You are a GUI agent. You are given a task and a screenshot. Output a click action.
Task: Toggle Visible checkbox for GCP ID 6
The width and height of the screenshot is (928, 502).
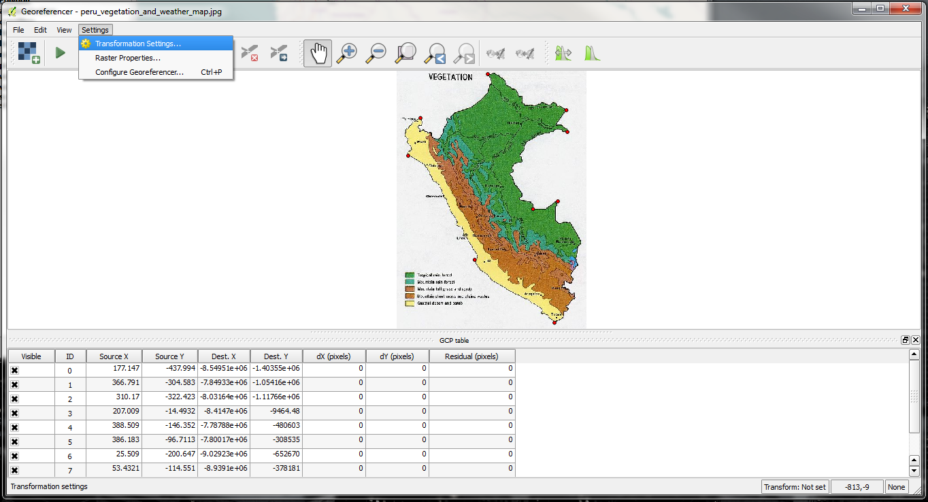(14, 456)
